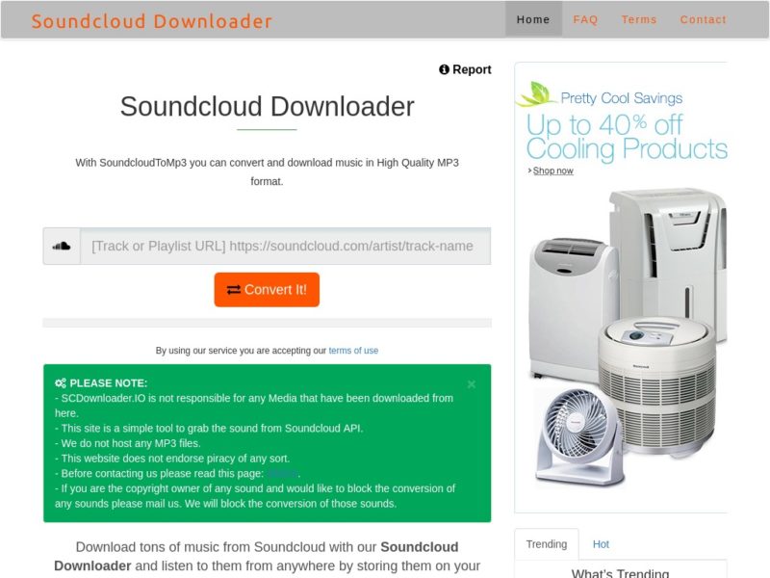Click the blurred link after 'read this page'
The width and height of the screenshot is (770, 578).
[282, 473]
